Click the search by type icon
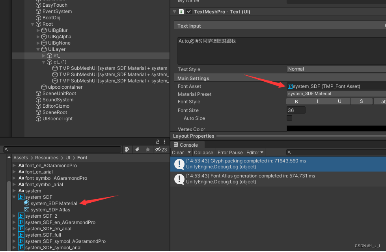 tap(127, 149)
